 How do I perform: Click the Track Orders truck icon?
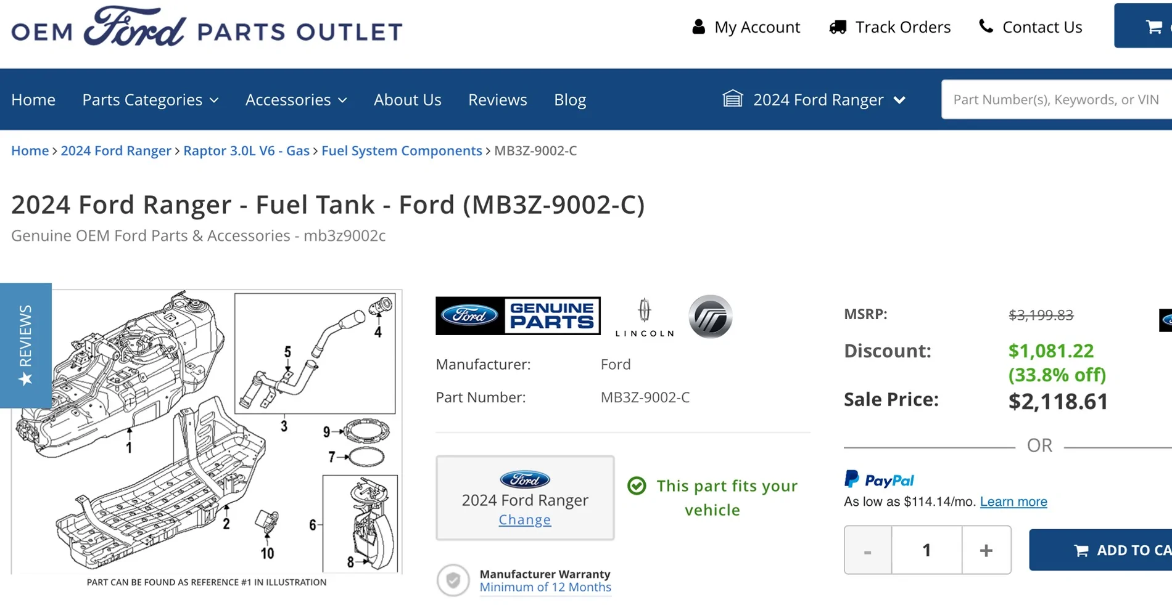click(x=838, y=26)
